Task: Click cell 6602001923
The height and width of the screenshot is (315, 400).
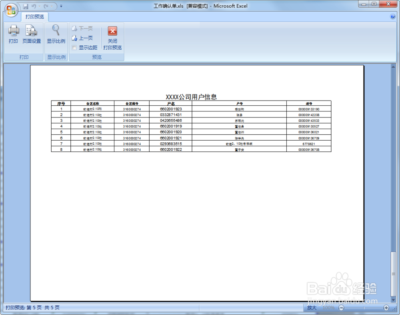Action: point(171,109)
